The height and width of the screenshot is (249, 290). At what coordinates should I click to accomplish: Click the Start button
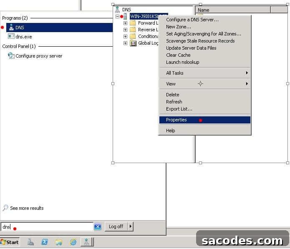[10, 242]
